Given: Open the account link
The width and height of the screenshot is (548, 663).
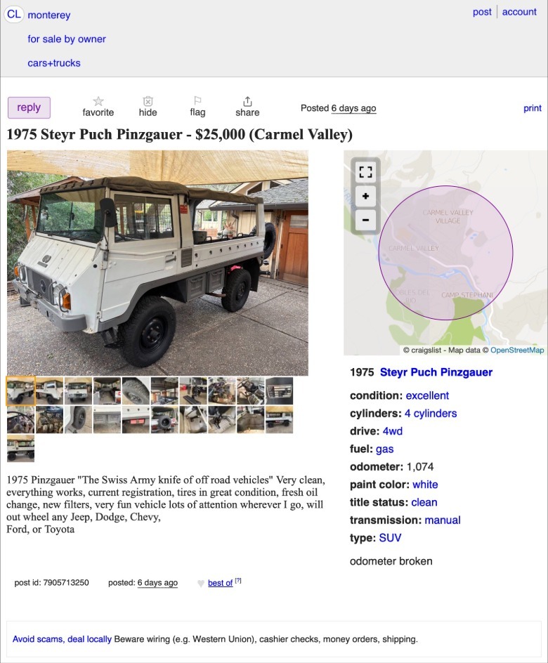Looking at the screenshot, I should pyautogui.click(x=519, y=12).
